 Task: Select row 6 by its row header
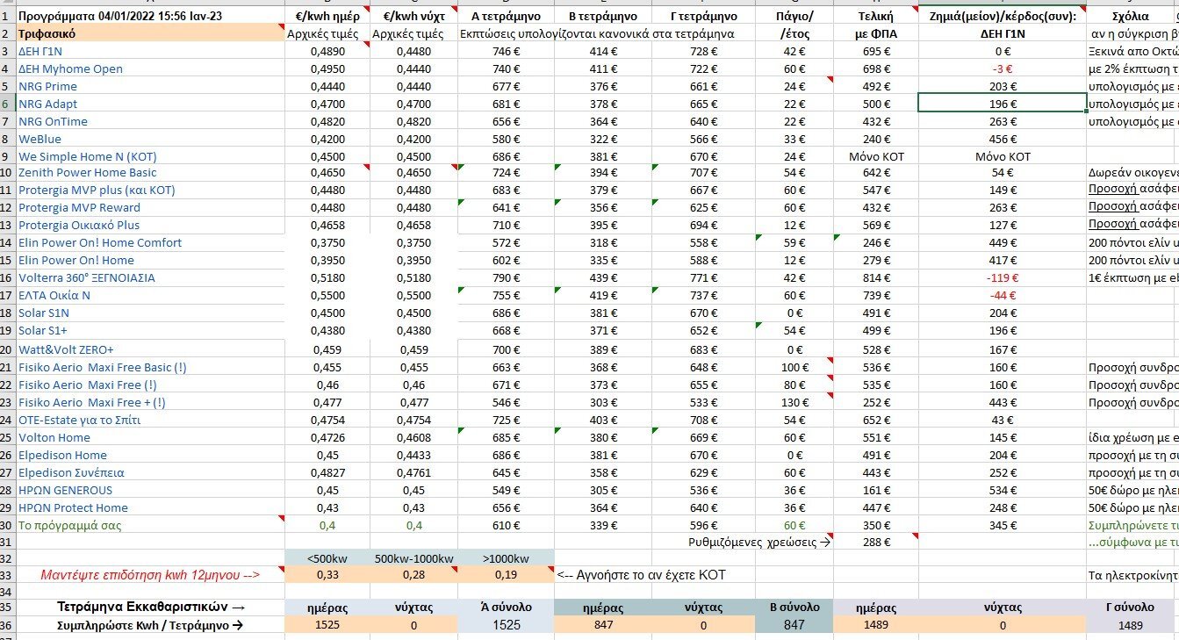[7, 104]
